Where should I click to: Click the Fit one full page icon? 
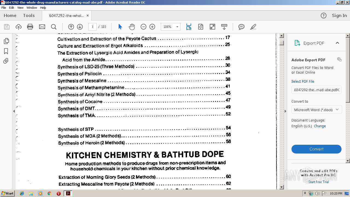[201, 27]
